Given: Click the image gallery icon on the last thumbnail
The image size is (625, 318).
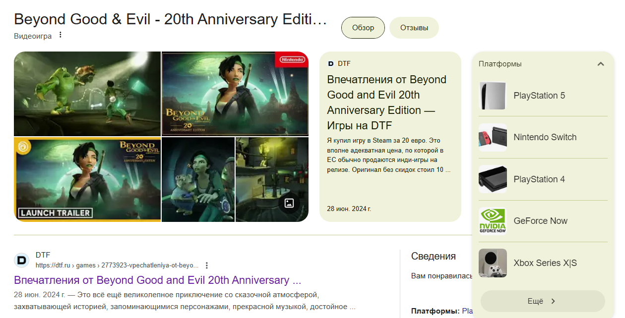Looking at the screenshot, I should 289,203.
